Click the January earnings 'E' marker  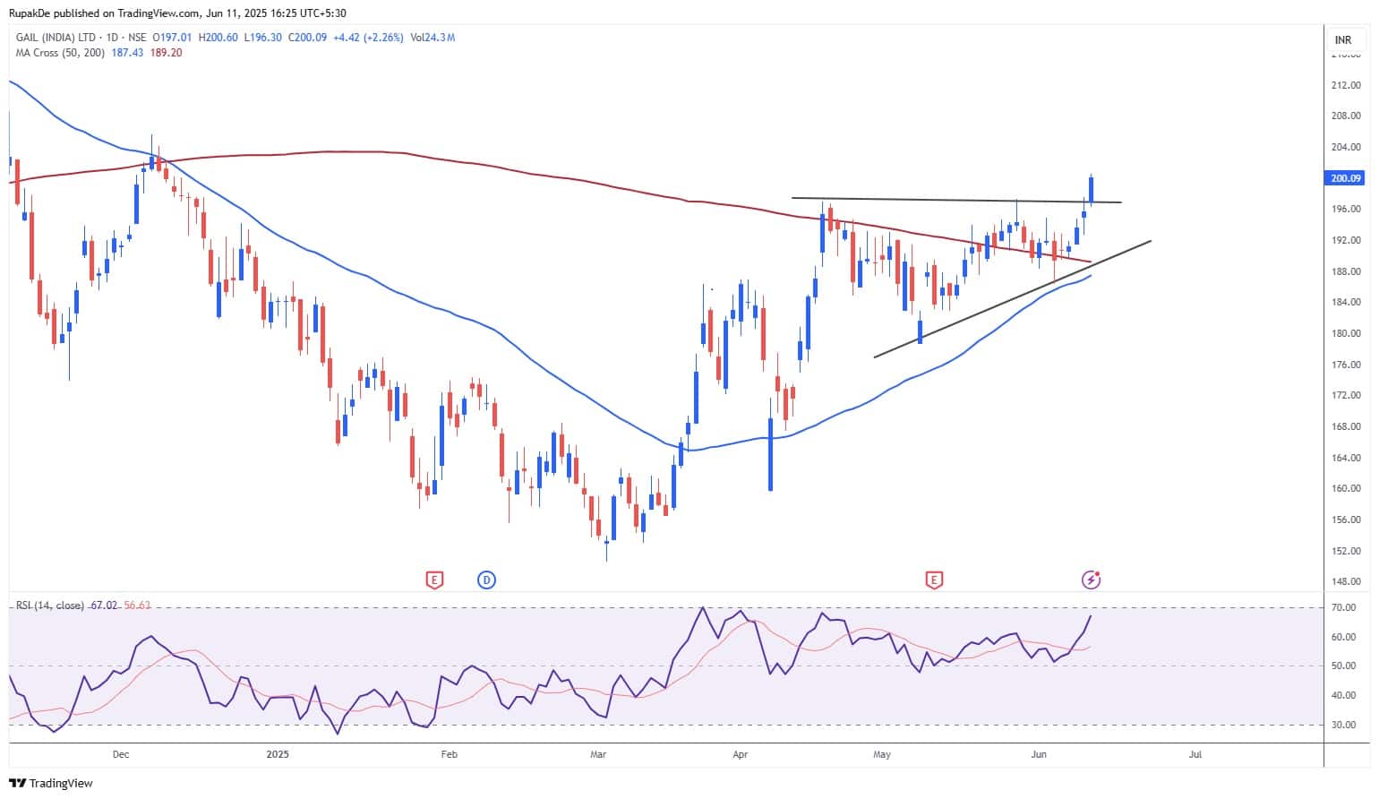[434, 580]
